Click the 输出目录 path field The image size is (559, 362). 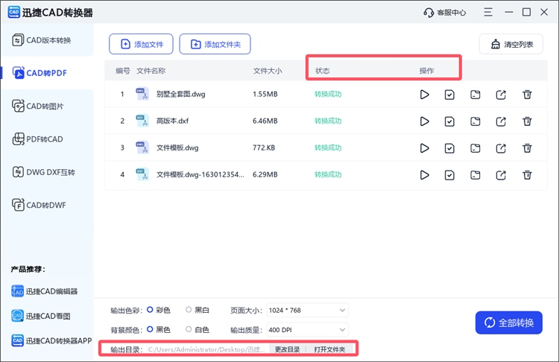pyautogui.click(x=205, y=349)
